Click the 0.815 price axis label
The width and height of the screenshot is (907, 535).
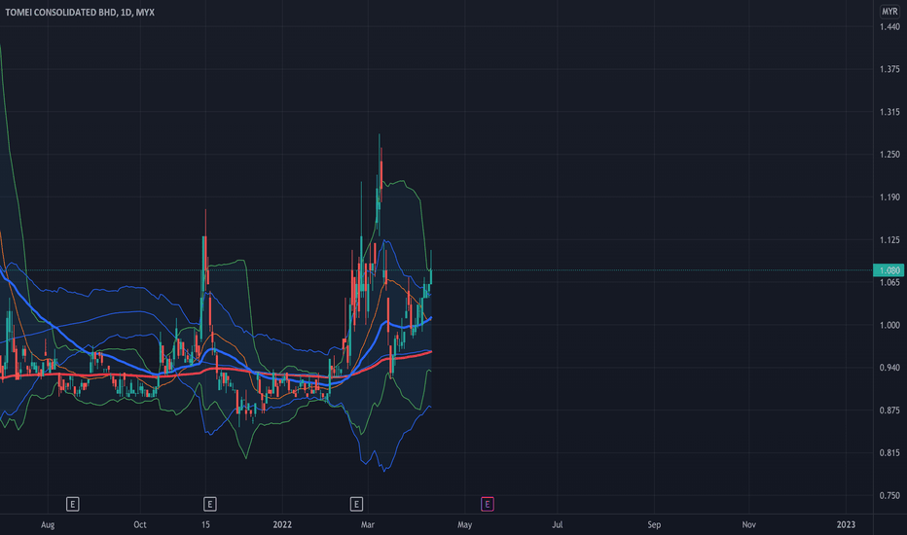pos(889,453)
